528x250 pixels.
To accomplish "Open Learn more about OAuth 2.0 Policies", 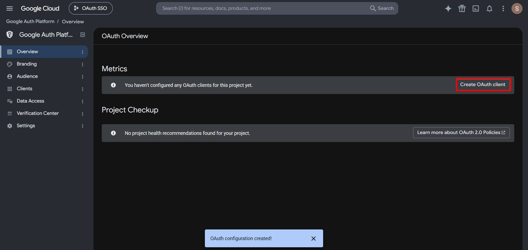I will [461, 133].
